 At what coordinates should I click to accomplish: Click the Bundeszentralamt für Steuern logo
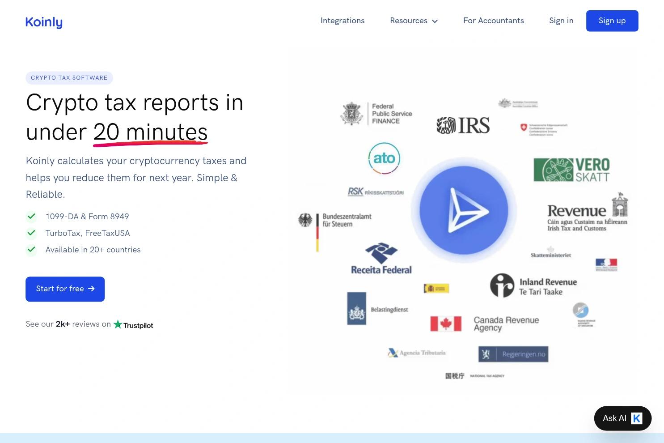point(335,232)
